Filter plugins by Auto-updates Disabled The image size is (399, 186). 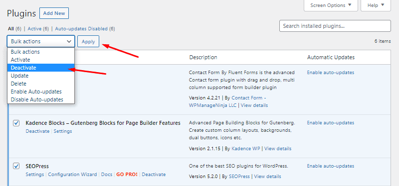(81, 29)
